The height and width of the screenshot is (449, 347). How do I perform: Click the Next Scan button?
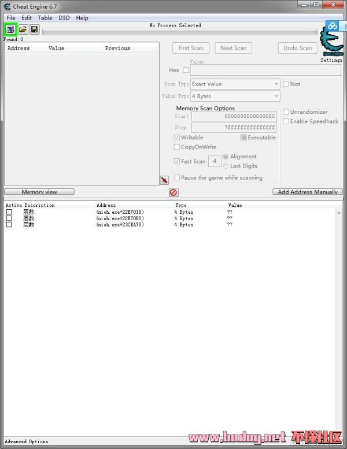[x=234, y=48]
